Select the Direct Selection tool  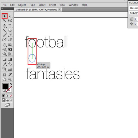click(10, 16)
